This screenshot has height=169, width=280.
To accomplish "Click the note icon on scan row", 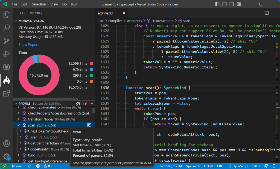I will point(89,125).
